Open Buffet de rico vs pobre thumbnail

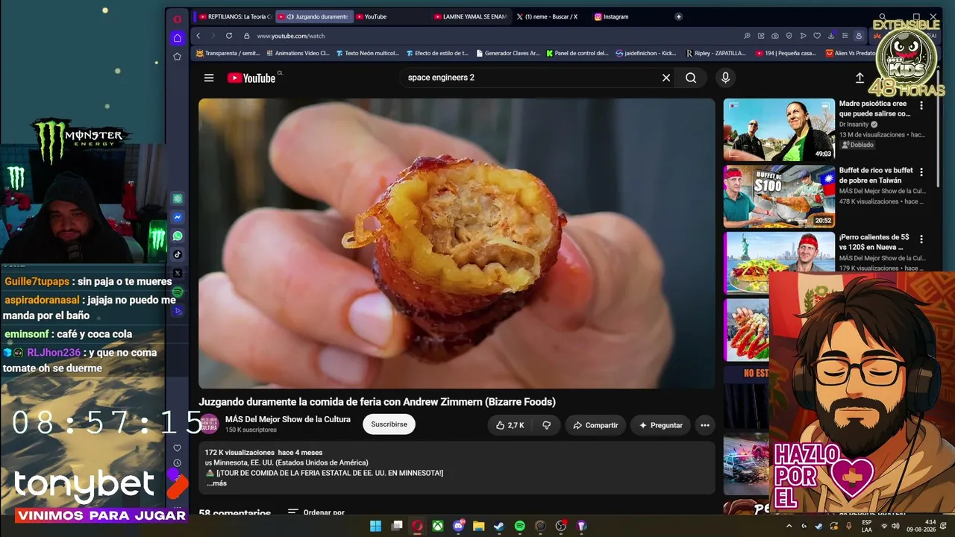pyautogui.click(x=779, y=196)
